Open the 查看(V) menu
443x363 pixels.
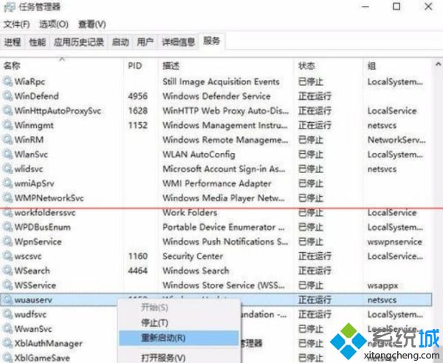click(92, 24)
